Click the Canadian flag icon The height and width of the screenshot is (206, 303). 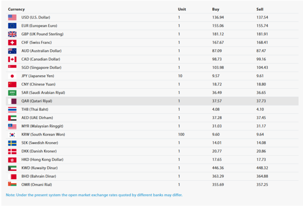[x=12, y=59]
